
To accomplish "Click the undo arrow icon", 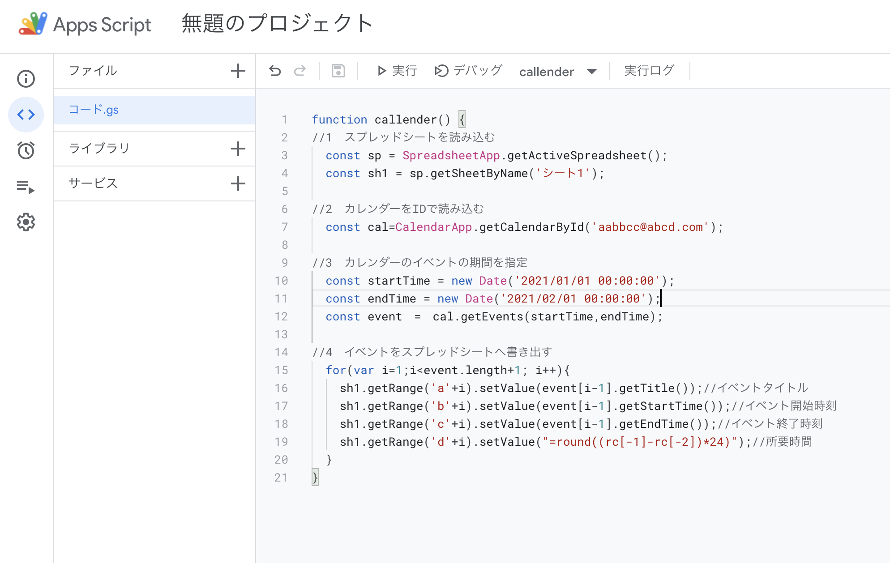I will coord(274,71).
